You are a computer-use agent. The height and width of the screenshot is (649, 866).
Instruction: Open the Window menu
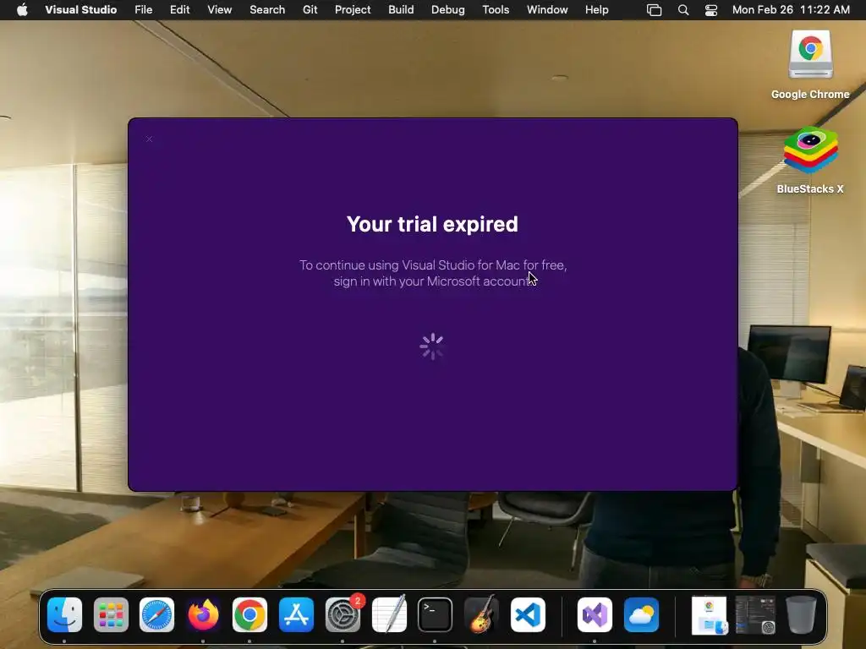tap(547, 9)
